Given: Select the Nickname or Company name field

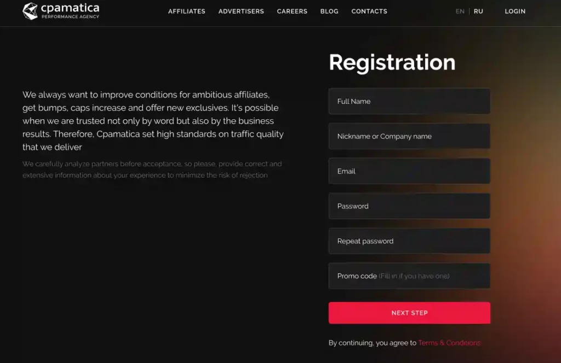Looking at the screenshot, I should (409, 136).
